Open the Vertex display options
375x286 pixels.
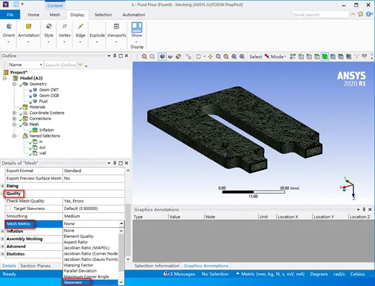click(64, 33)
